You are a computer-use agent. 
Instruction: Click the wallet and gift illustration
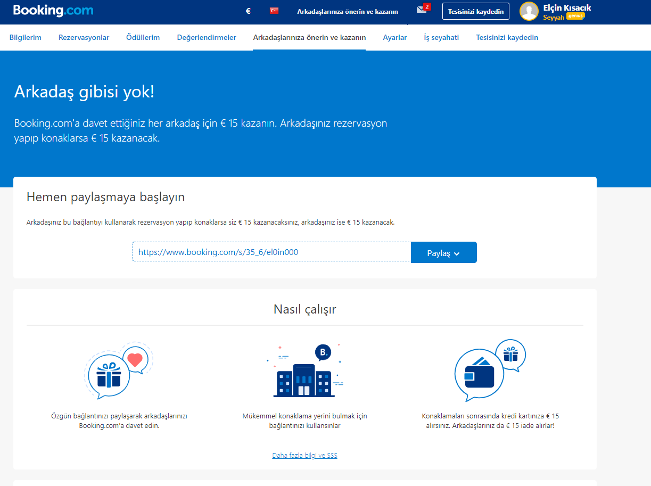coord(490,370)
